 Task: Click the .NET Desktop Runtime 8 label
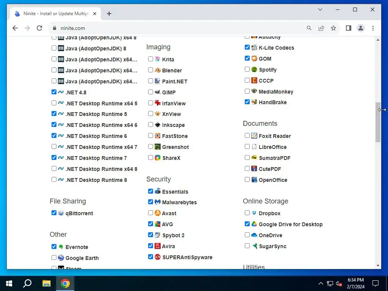[96, 180]
